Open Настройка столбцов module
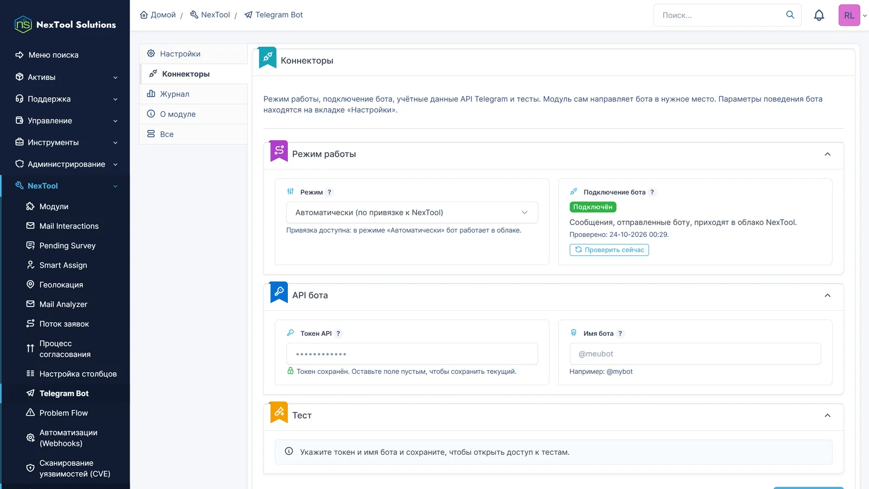This screenshot has width=869, height=489. click(x=65, y=374)
